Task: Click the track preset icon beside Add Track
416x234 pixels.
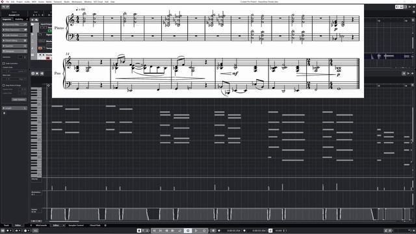Action: click(x=36, y=19)
